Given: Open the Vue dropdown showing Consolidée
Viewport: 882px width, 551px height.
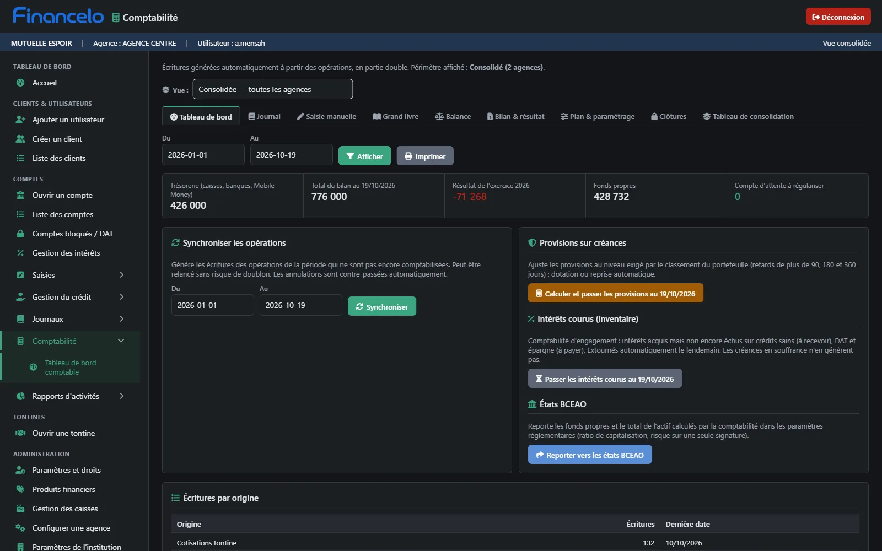Looking at the screenshot, I should [x=272, y=89].
